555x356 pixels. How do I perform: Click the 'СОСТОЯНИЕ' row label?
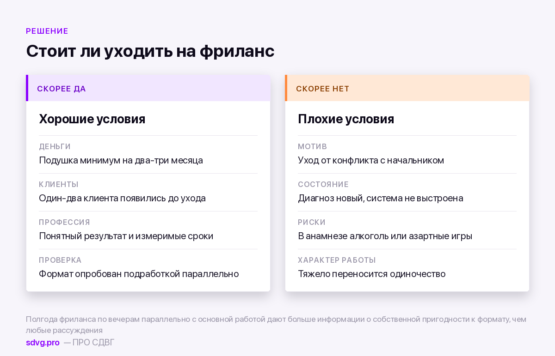pyautogui.click(x=323, y=184)
